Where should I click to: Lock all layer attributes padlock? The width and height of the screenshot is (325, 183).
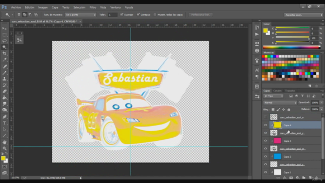289,109
